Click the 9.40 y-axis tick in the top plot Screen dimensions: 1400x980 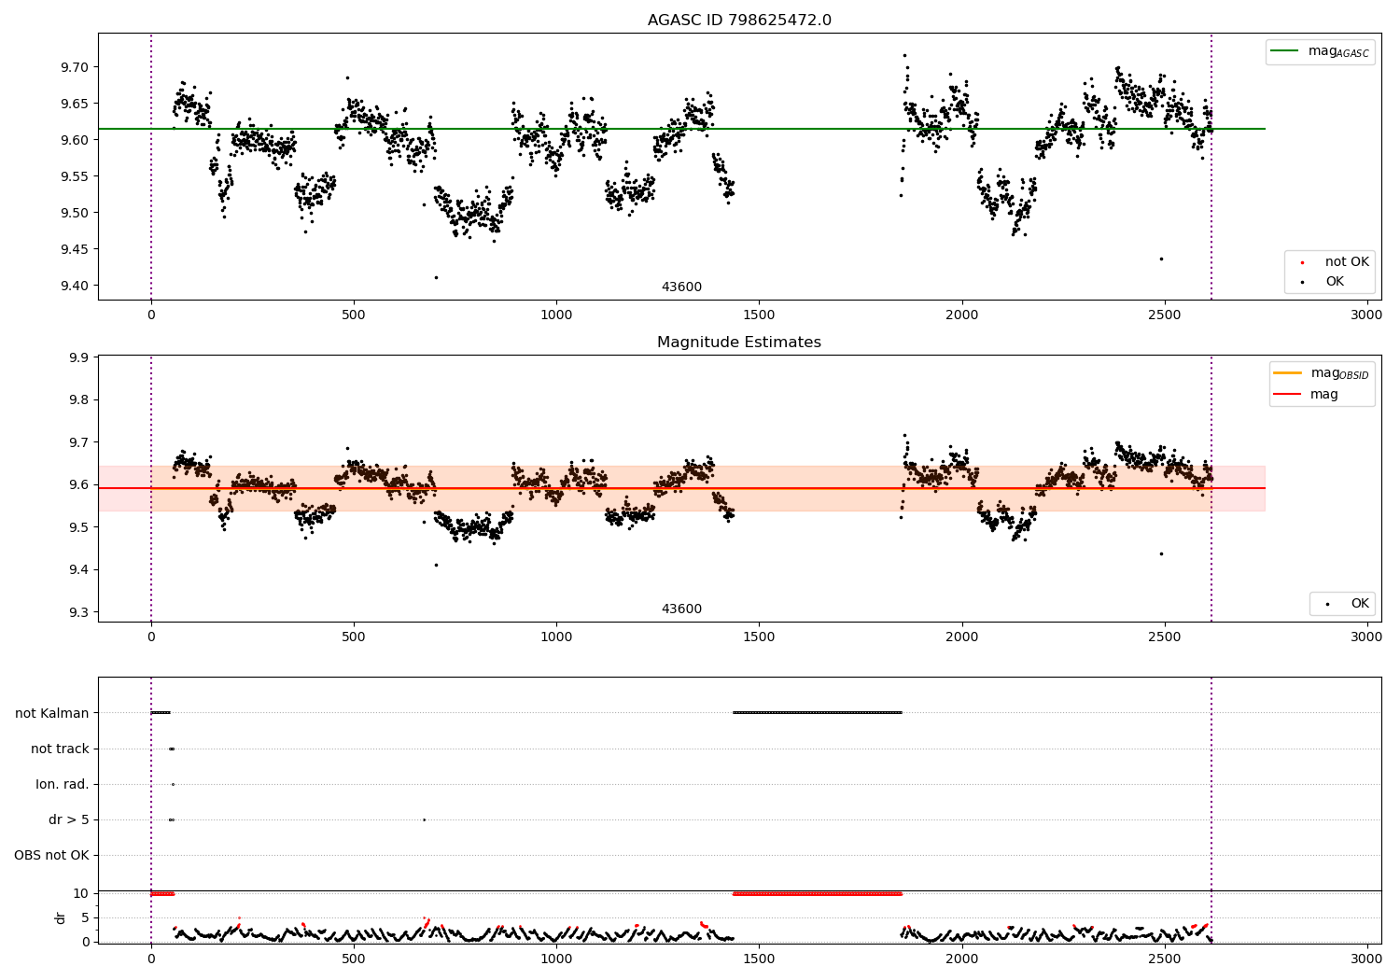tap(76, 286)
